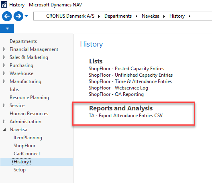Click the Forward navigation arrow
This screenshot has height=183, width=212.
click(18, 16)
